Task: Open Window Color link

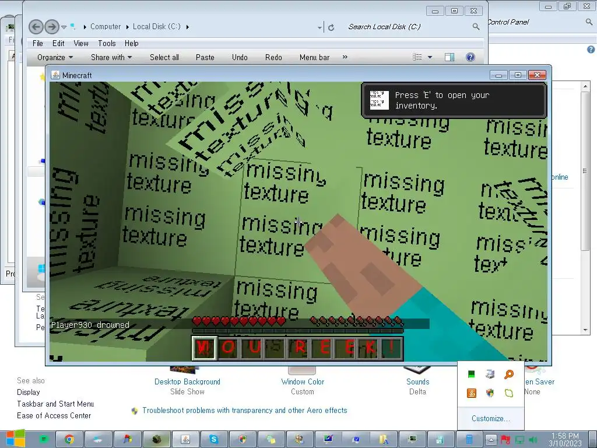Action: 303,381
